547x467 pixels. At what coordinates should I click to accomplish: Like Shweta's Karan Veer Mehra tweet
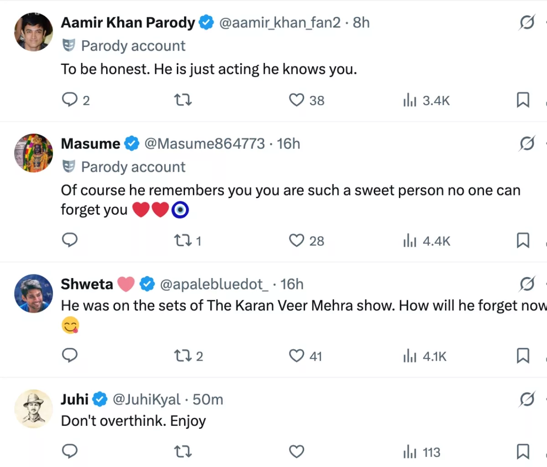click(x=297, y=356)
